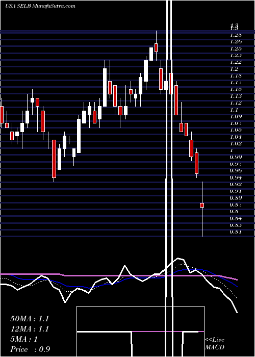Screen dimensions: 255x357
Task: Click the 5MA : 1 label
Action: click(x=24, y=339)
